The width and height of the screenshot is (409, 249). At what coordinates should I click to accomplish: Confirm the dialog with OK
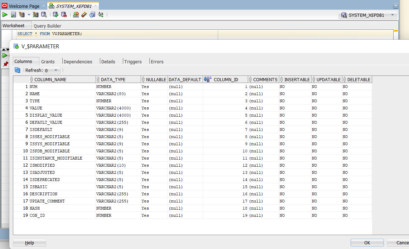tap(367, 243)
